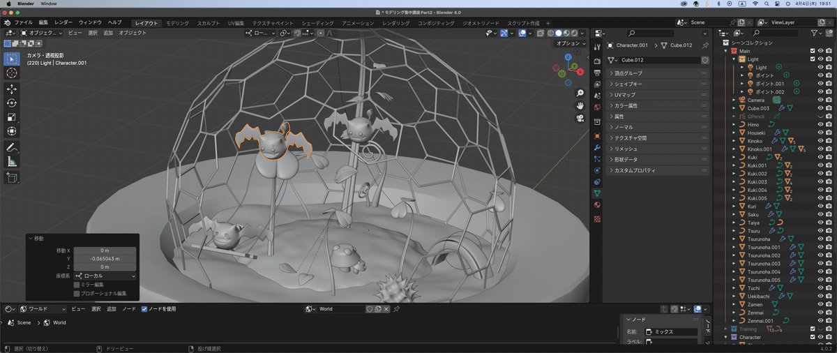Select the Transform tool
The image size is (837, 353).
12,131
